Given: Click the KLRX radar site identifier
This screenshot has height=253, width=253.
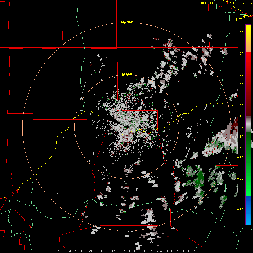Looking at the screenshot, I should pos(150,251).
